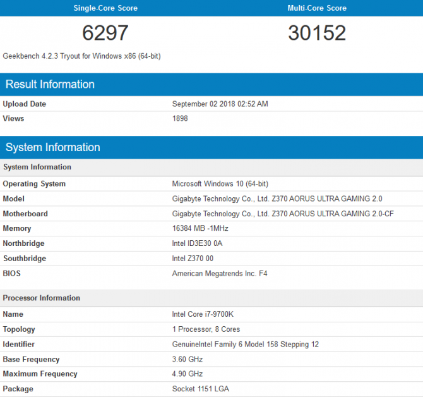Select the 16384 MB -1MHz value
Viewport: 423px width, 397px height.
click(200, 228)
